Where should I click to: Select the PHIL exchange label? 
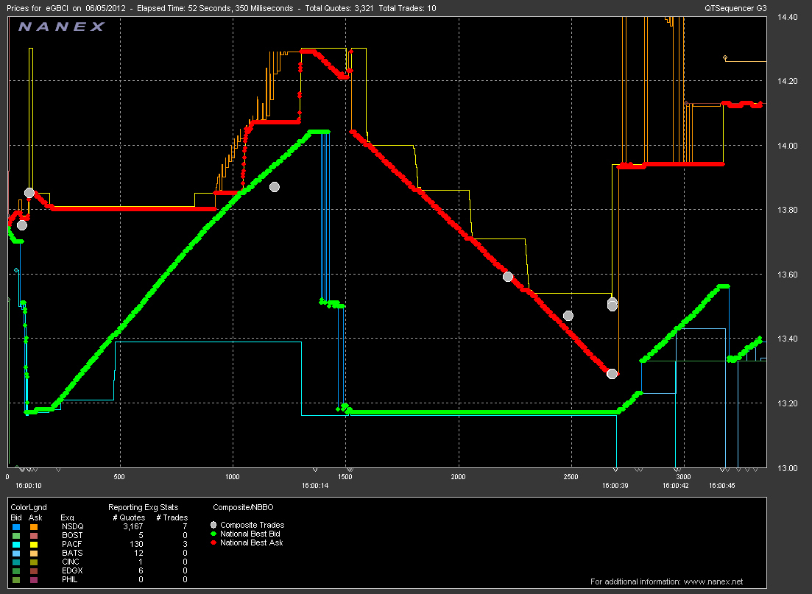point(69,579)
